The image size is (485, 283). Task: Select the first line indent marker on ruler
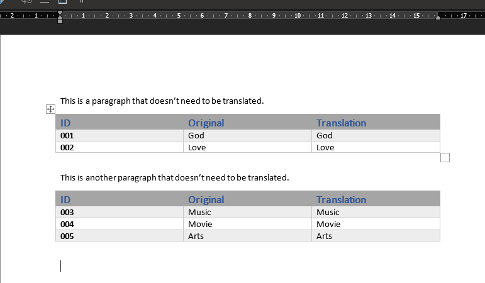60,13
